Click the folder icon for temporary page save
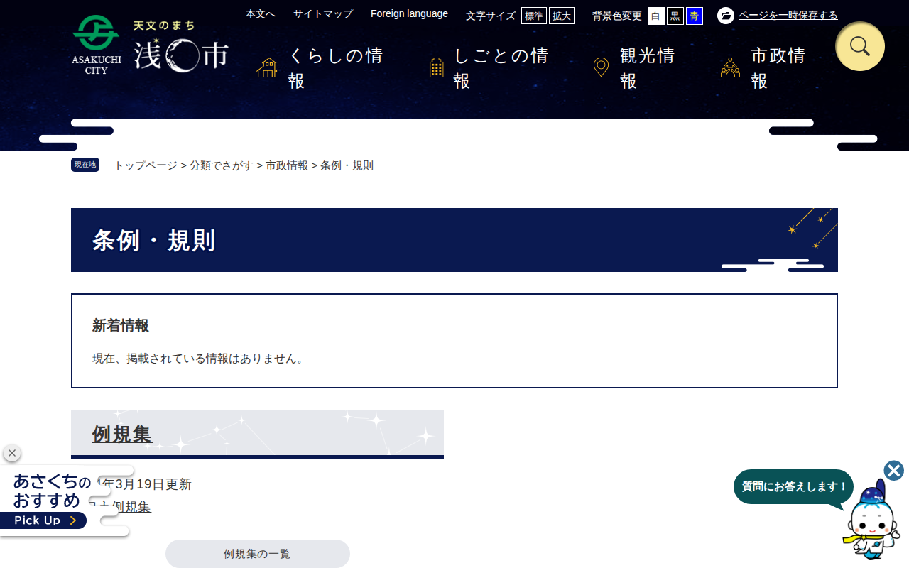The height and width of the screenshot is (568, 909). 726,16
